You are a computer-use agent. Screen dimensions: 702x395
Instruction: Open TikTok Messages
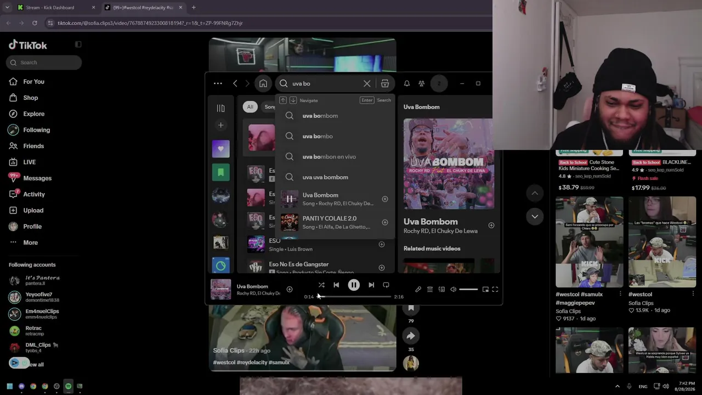click(37, 178)
